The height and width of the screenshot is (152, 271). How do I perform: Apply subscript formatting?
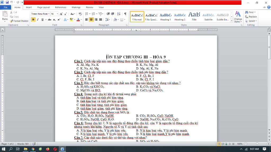click(x=54, y=20)
